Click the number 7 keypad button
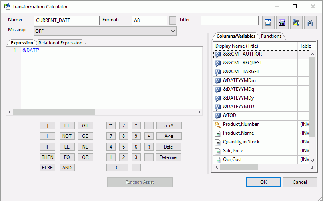 pyautogui.click(x=111, y=136)
